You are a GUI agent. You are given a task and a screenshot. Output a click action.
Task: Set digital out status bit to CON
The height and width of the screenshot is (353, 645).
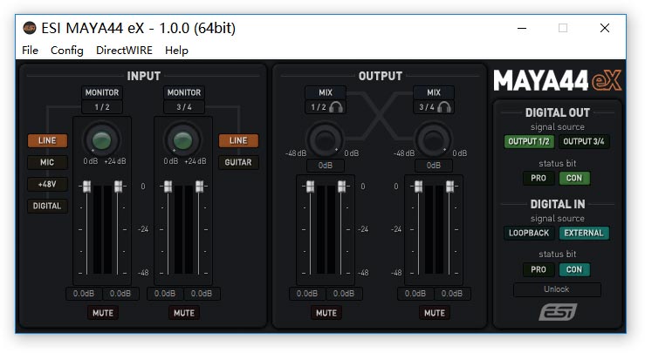574,179
